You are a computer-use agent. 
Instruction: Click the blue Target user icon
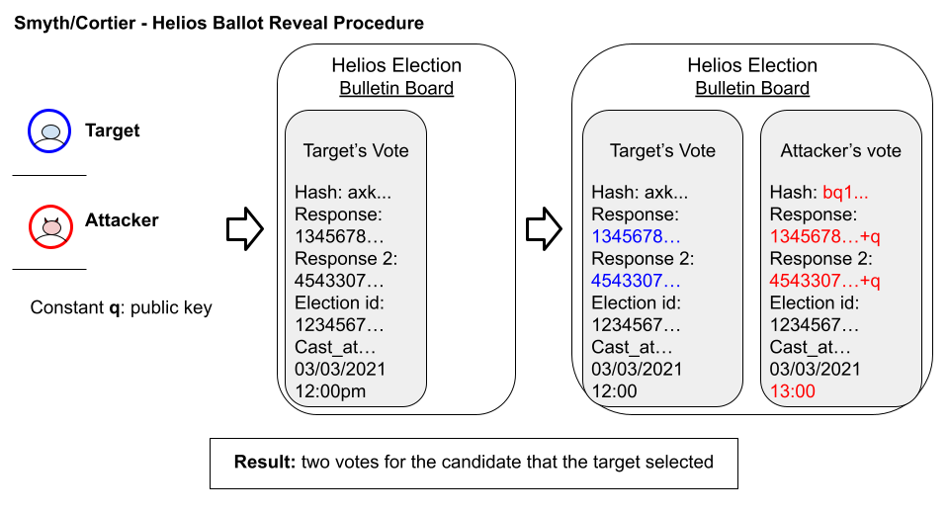(49, 131)
